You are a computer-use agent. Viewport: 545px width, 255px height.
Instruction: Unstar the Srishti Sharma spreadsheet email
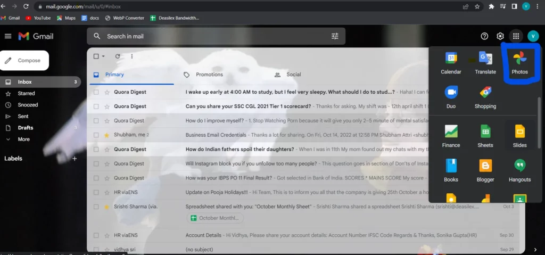click(x=106, y=207)
